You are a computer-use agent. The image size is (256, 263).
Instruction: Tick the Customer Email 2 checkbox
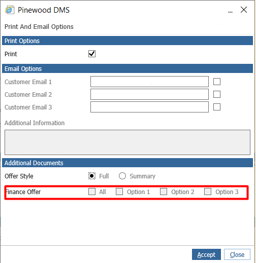coord(217,94)
